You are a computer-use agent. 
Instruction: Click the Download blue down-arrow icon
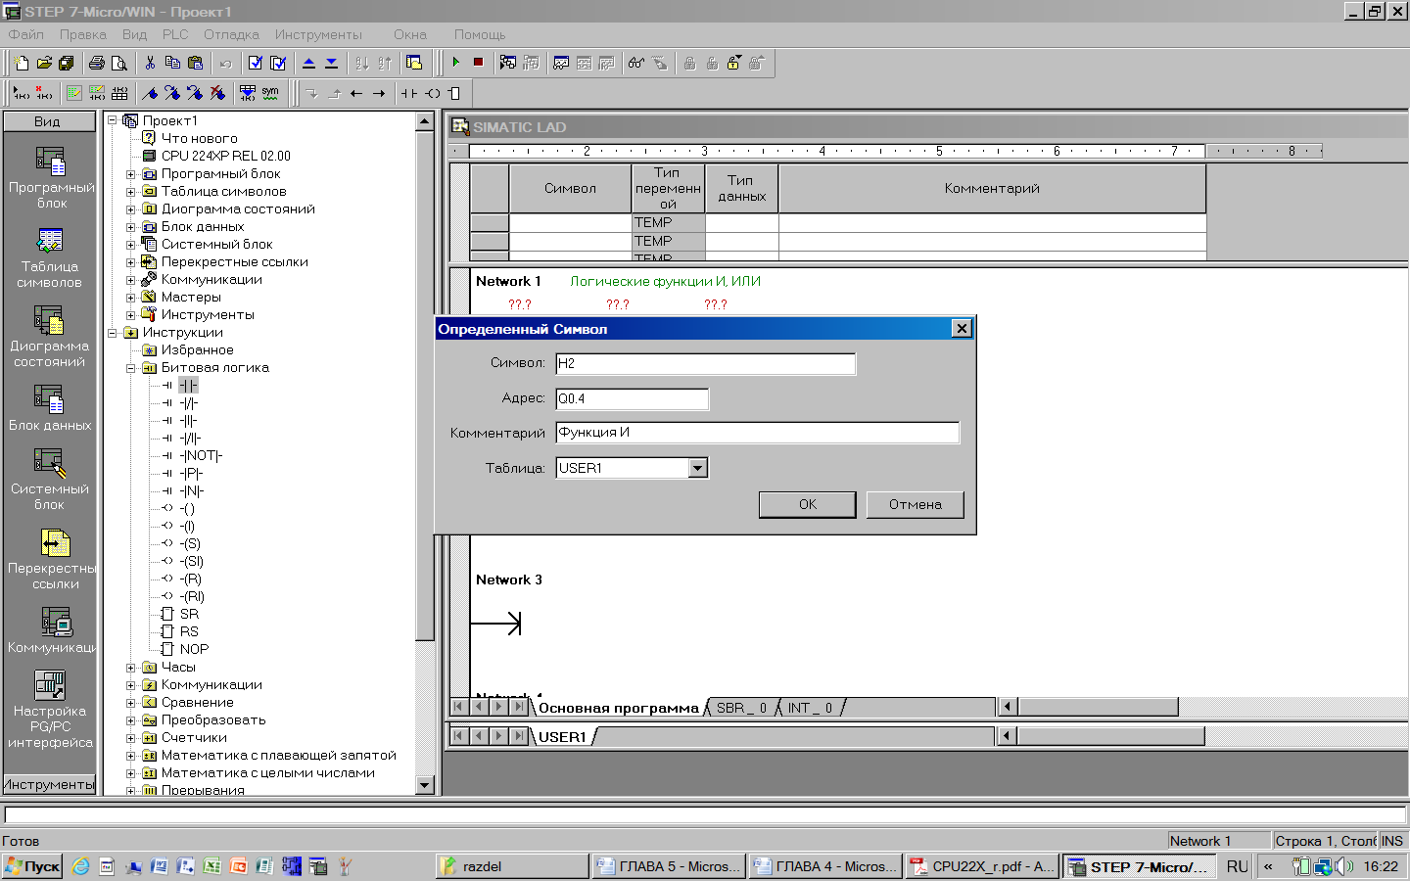pyautogui.click(x=331, y=63)
